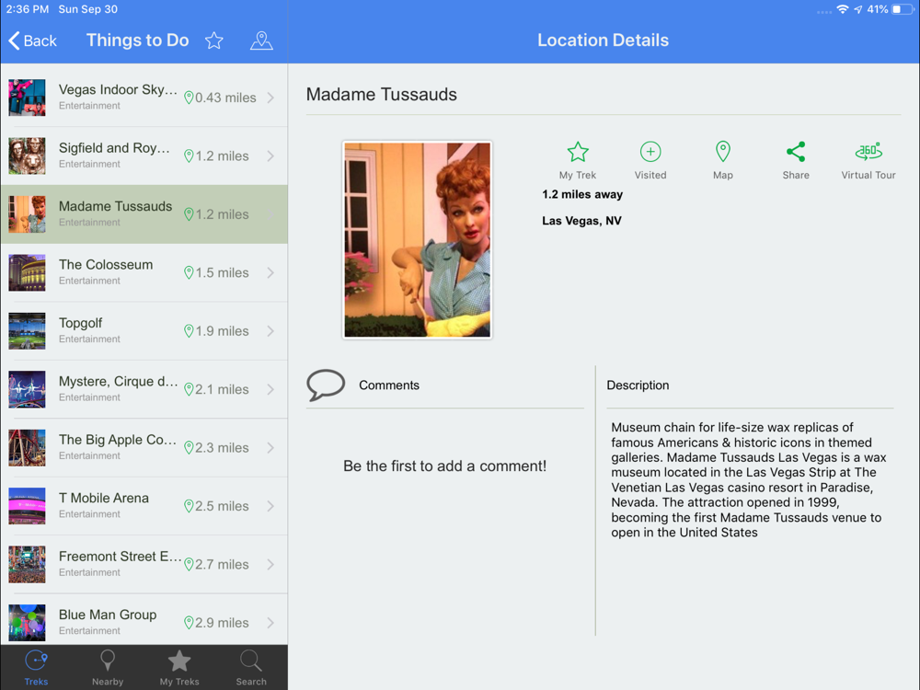Add Madame Tussauds to My Trek
The height and width of the screenshot is (690, 920).
(x=578, y=160)
